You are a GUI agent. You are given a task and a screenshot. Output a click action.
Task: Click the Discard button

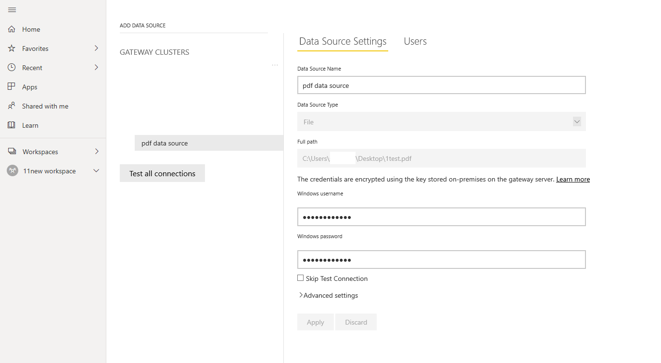tap(356, 322)
